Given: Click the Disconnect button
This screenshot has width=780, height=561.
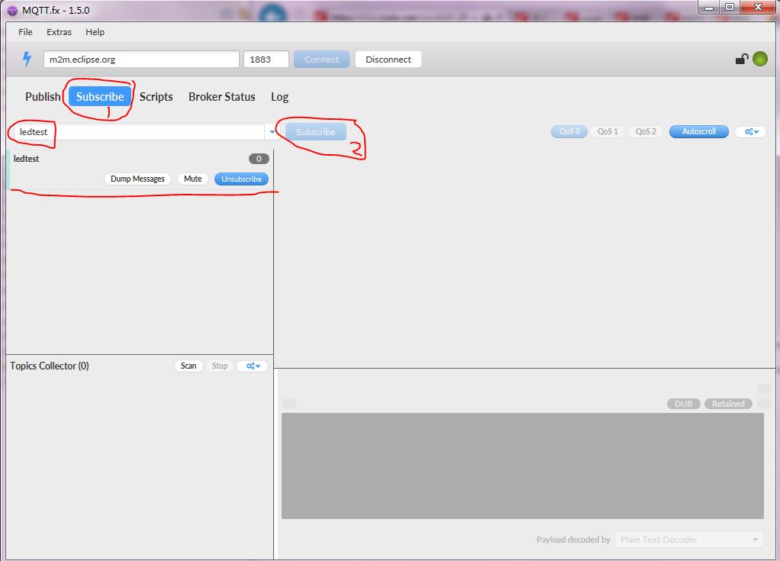Looking at the screenshot, I should click(x=388, y=60).
